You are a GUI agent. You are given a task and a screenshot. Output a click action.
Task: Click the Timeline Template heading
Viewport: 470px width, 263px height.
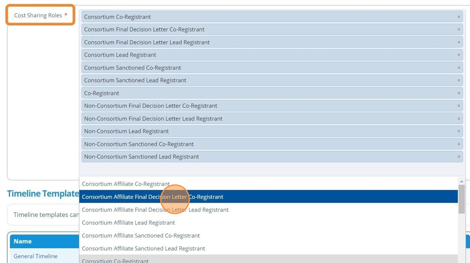[x=43, y=193]
